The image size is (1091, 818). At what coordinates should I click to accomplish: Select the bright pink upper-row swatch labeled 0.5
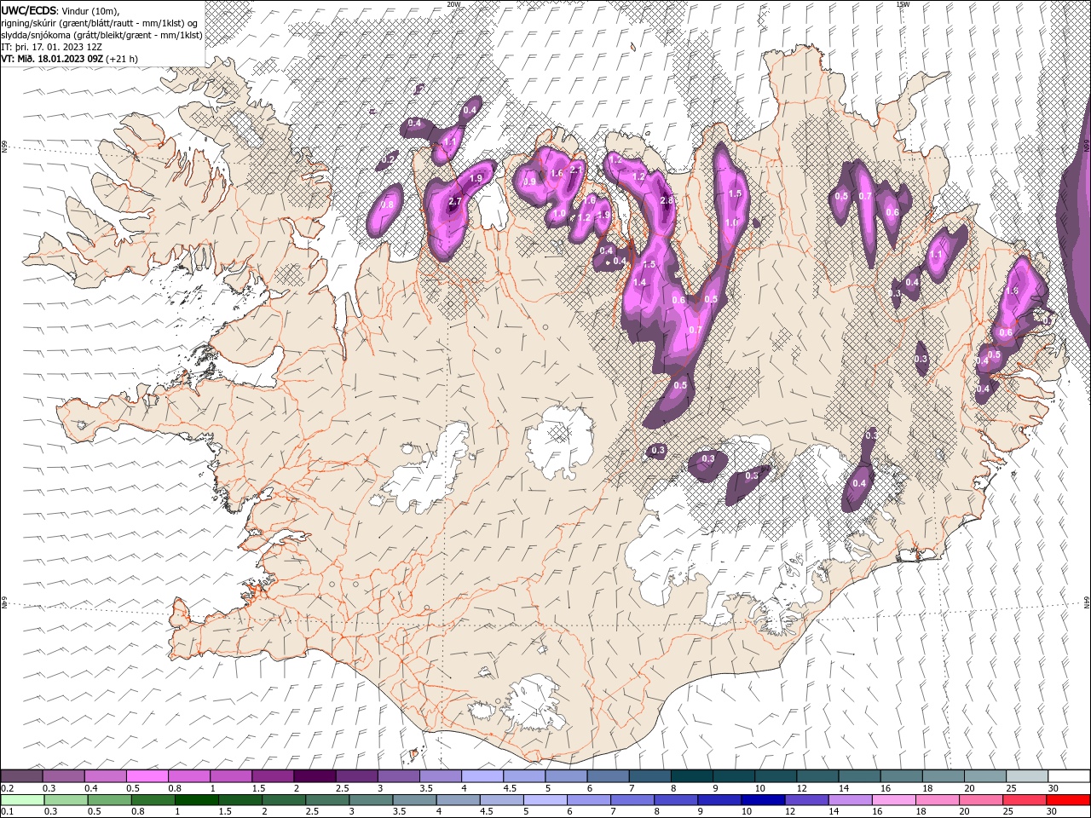coord(147,776)
